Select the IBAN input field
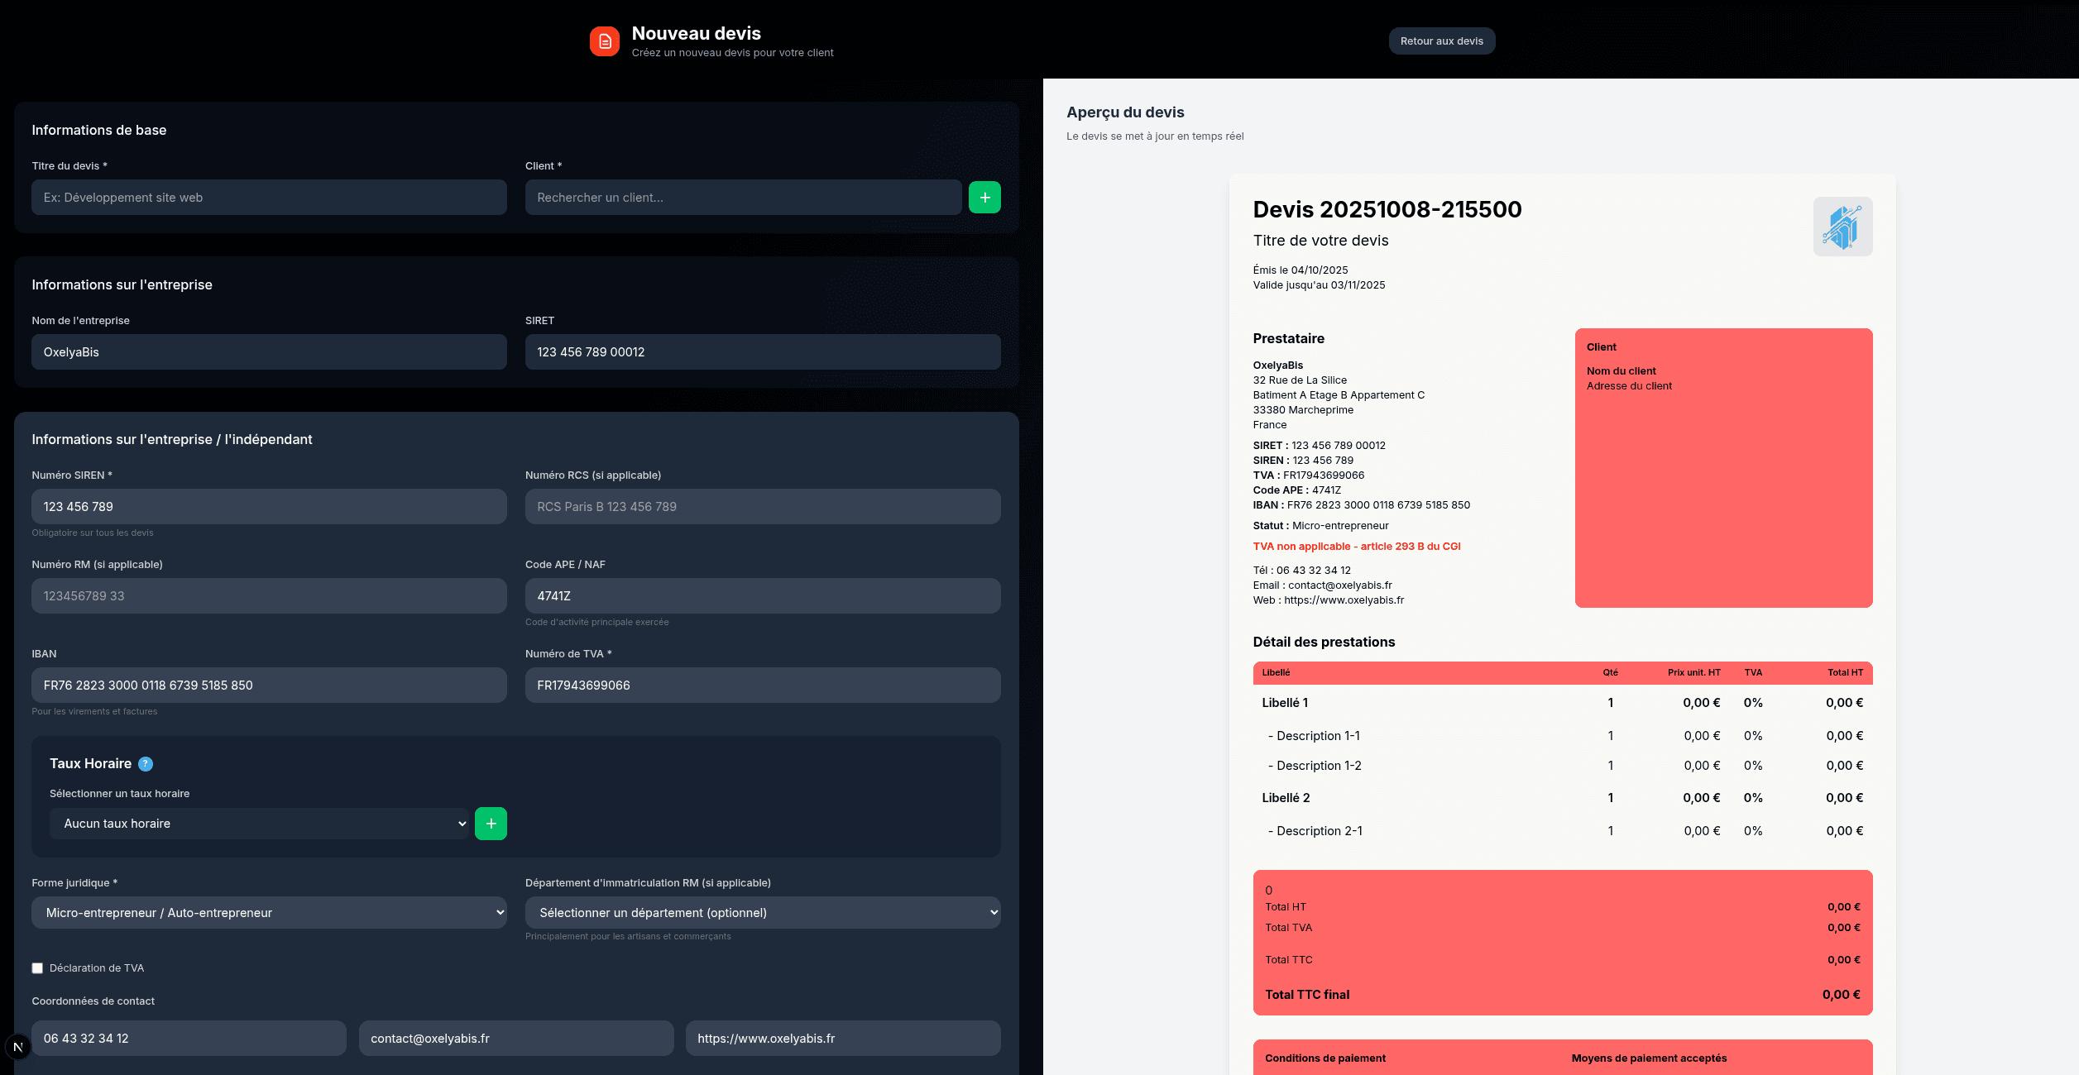Screen dimensions: 2079x1075 (269, 686)
